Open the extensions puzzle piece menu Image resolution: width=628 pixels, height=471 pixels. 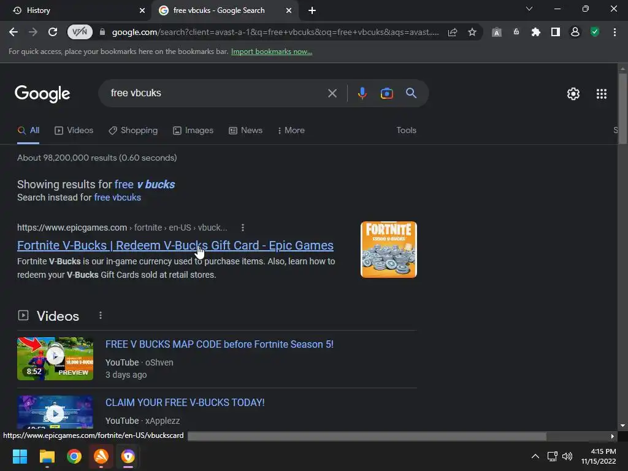click(x=535, y=32)
